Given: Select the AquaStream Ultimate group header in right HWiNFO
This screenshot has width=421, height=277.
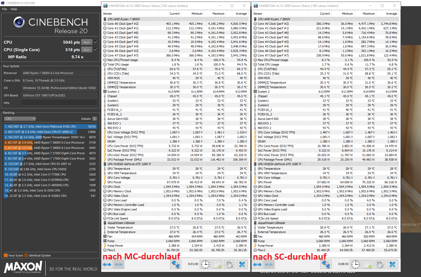Looking at the screenshot, I should pos(325,223).
